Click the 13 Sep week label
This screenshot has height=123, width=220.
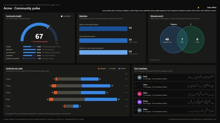tap(8, 106)
